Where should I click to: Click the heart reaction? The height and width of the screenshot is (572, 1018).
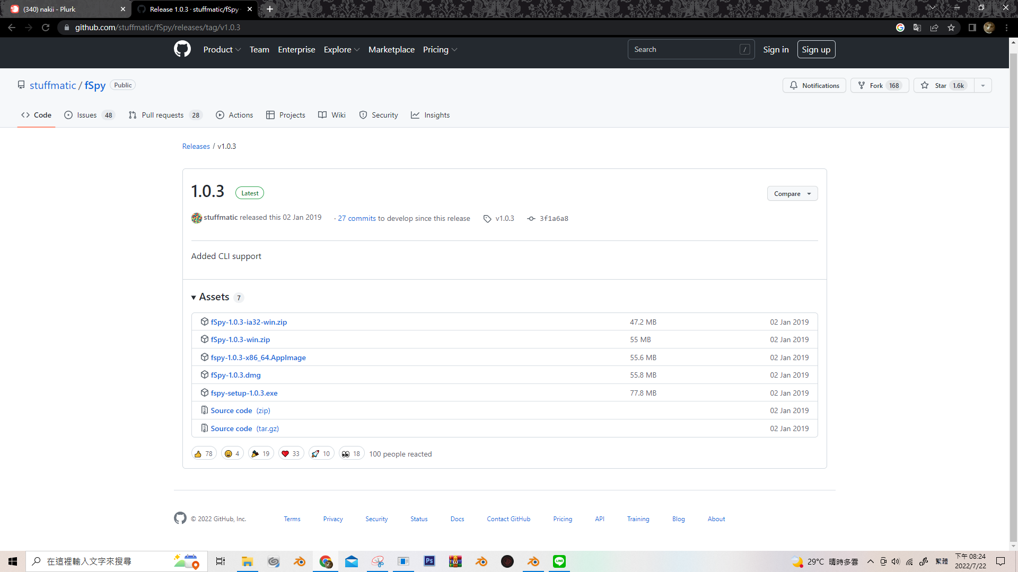click(x=291, y=454)
